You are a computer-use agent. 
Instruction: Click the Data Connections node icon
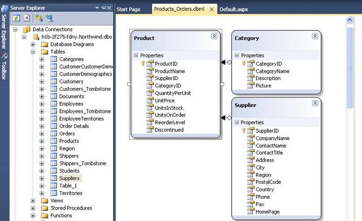point(27,29)
